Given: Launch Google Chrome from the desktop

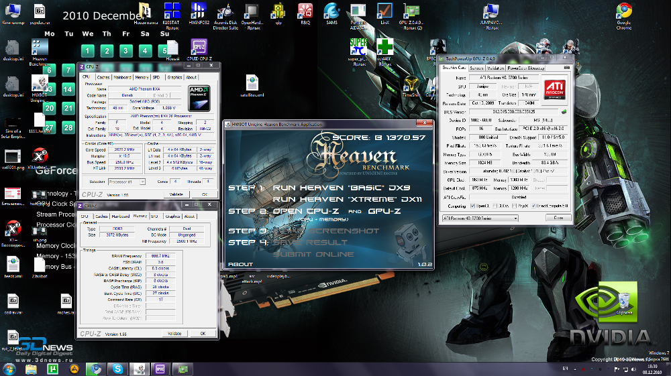Looking at the screenshot, I should click(624, 16).
